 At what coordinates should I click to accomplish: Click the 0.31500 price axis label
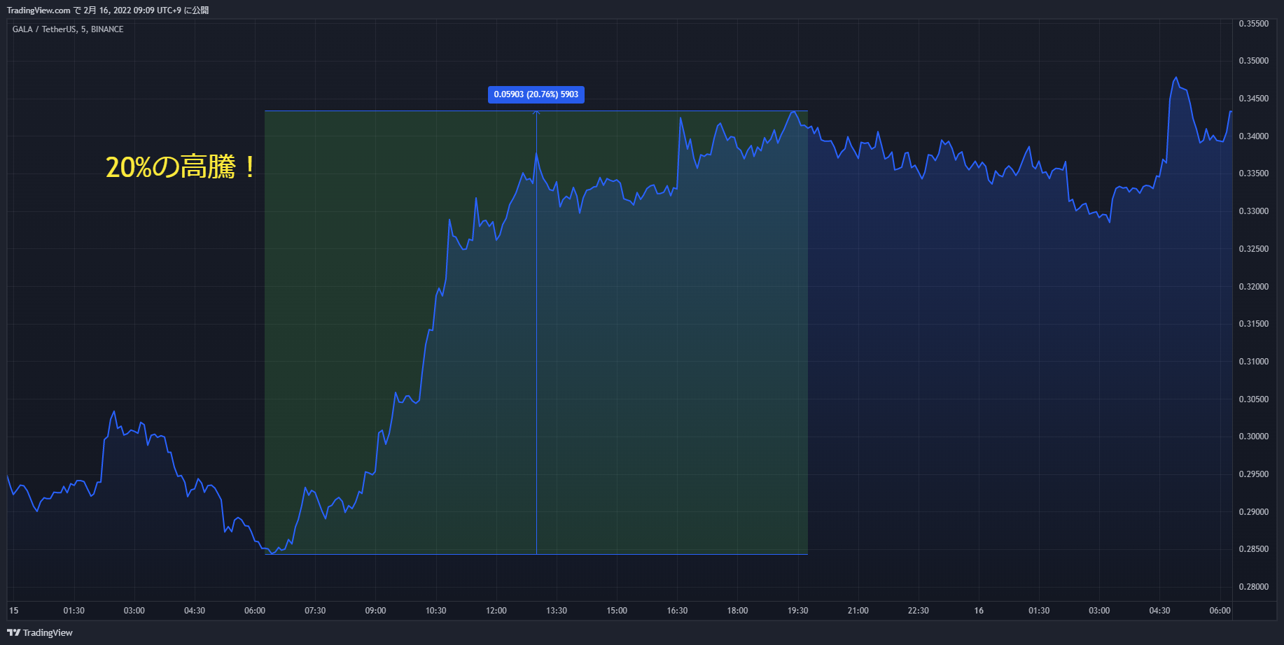pos(1254,324)
